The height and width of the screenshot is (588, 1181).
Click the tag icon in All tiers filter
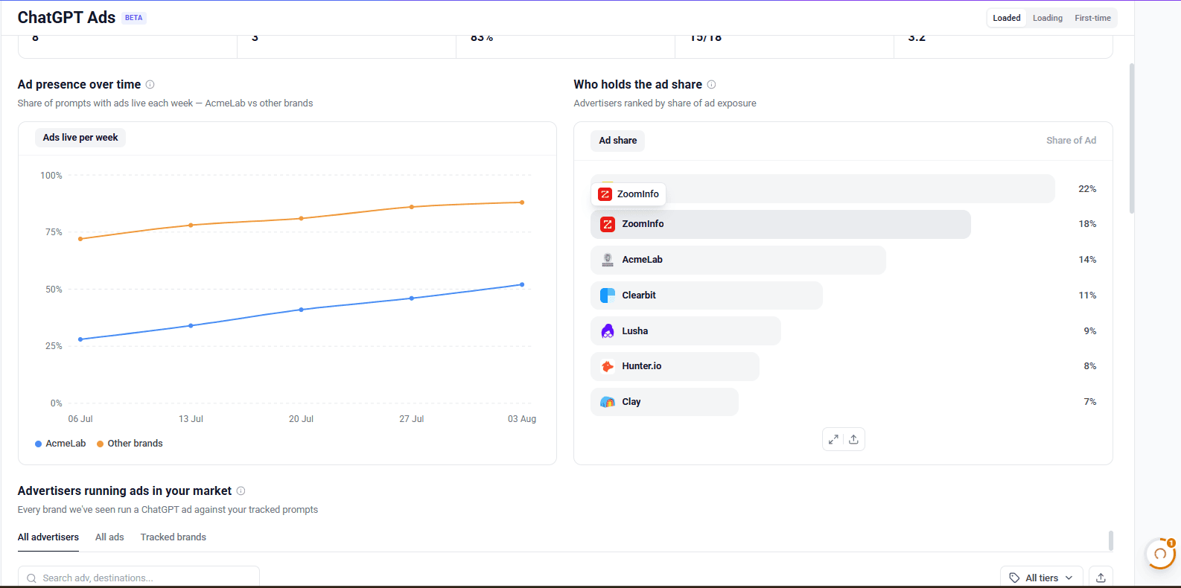click(x=1014, y=578)
